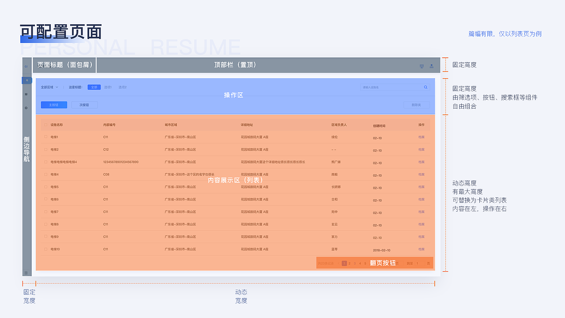
Task: Check the box for row 电梯2
Action: click(x=45, y=149)
